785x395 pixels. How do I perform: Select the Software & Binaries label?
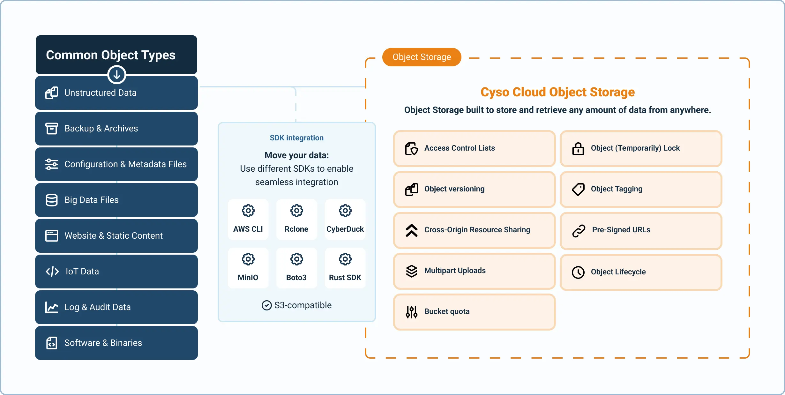[x=103, y=343]
